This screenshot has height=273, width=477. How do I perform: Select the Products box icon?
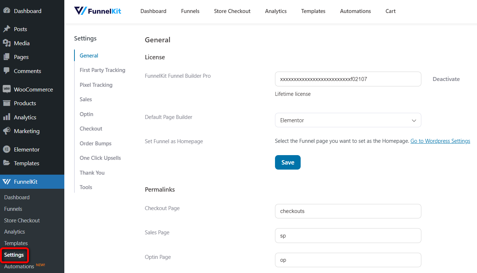click(7, 103)
